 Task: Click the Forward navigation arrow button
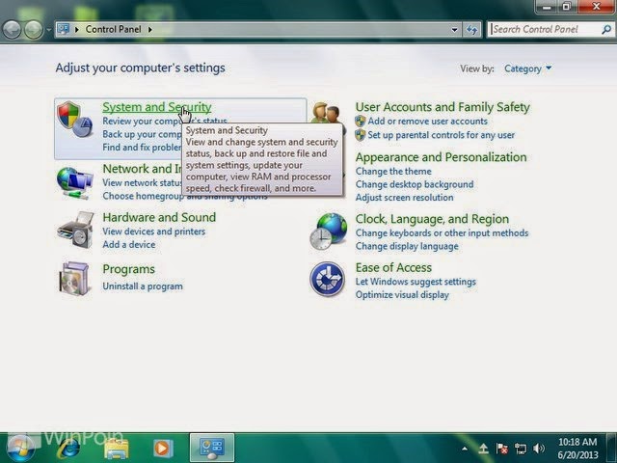tap(34, 30)
